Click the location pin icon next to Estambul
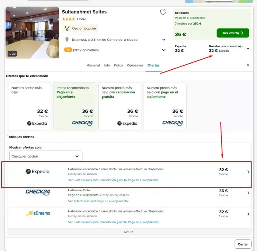This screenshot has height=251, width=257. [67, 40]
